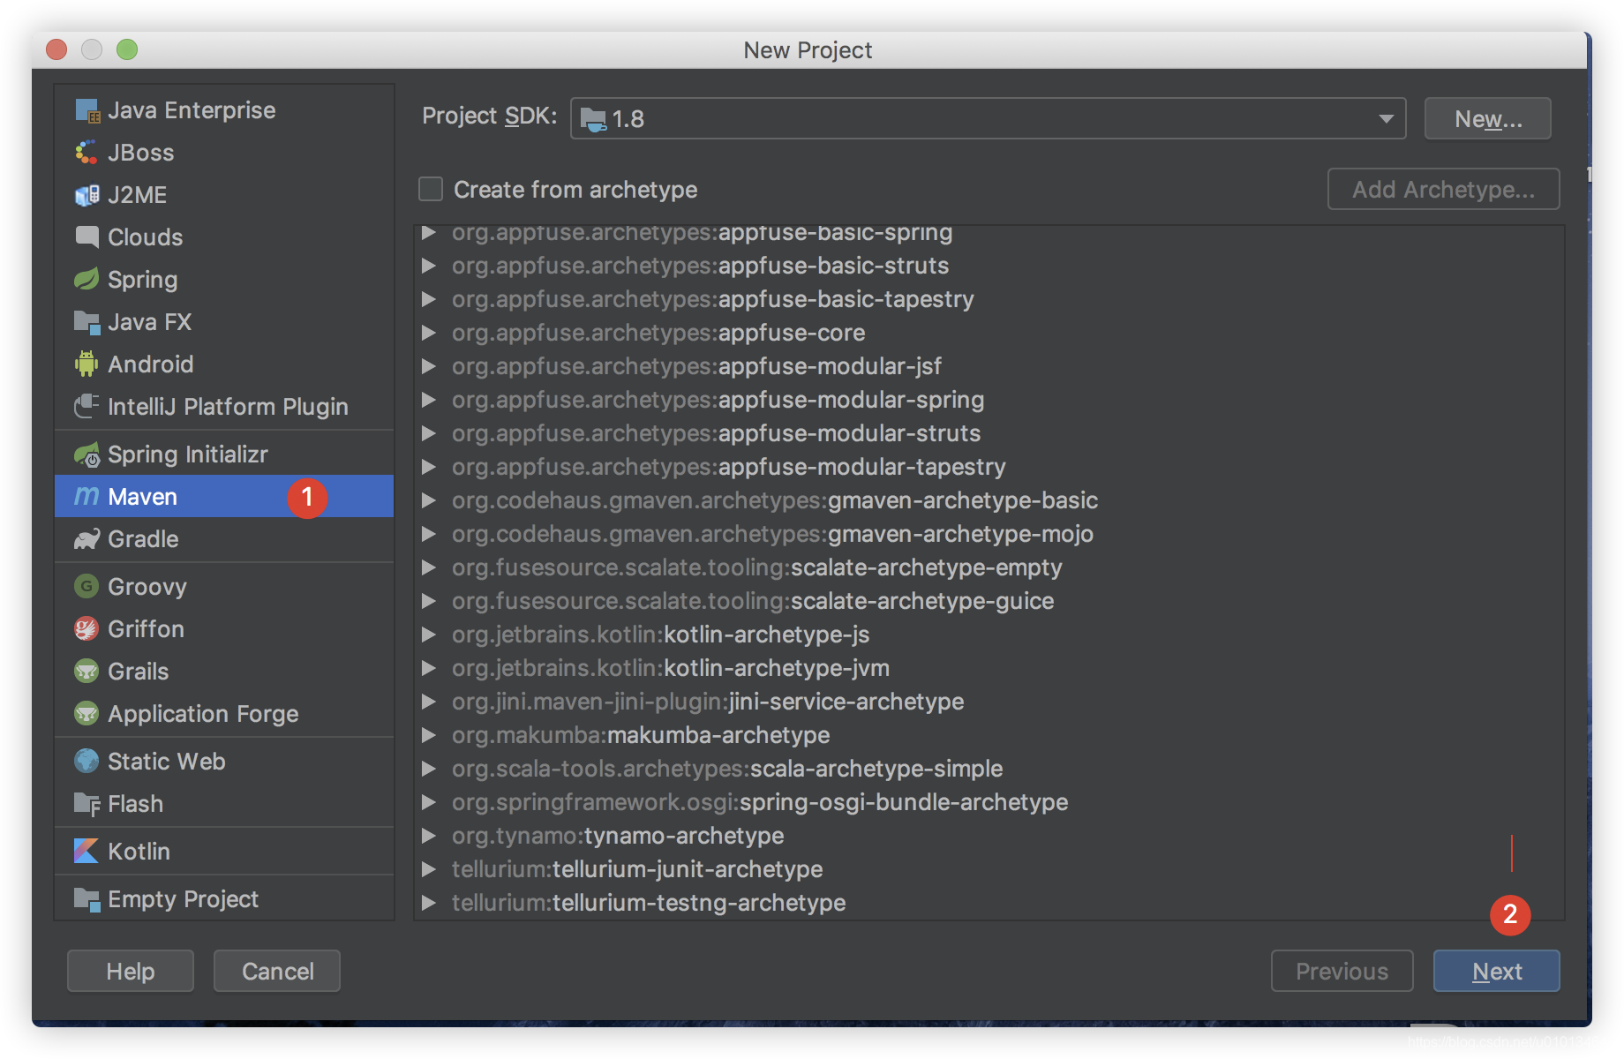1624x1059 pixels.
Task: Select spring-osgi-bundle-archetype row
Action: pyautogui.click(x=989, y=802)
